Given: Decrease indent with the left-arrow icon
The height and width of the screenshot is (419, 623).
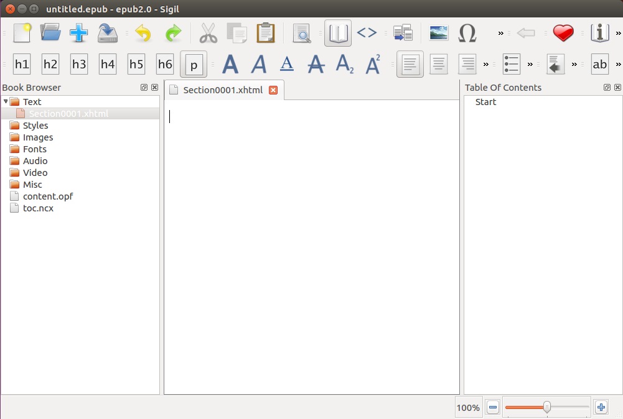Looking at the screenshot, I should [x=555, y=64].
